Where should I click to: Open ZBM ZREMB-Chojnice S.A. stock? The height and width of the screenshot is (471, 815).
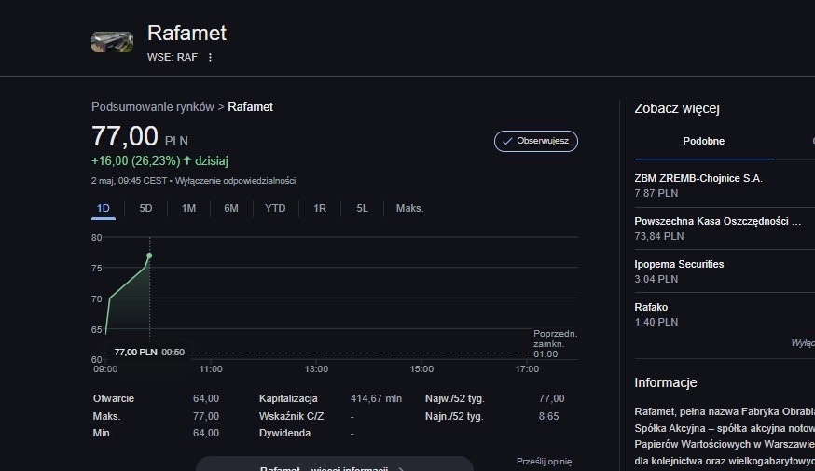coord(698,178)
